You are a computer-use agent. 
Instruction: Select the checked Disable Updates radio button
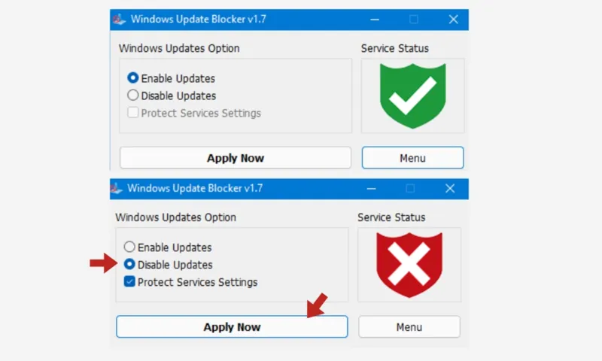(129, 265)
